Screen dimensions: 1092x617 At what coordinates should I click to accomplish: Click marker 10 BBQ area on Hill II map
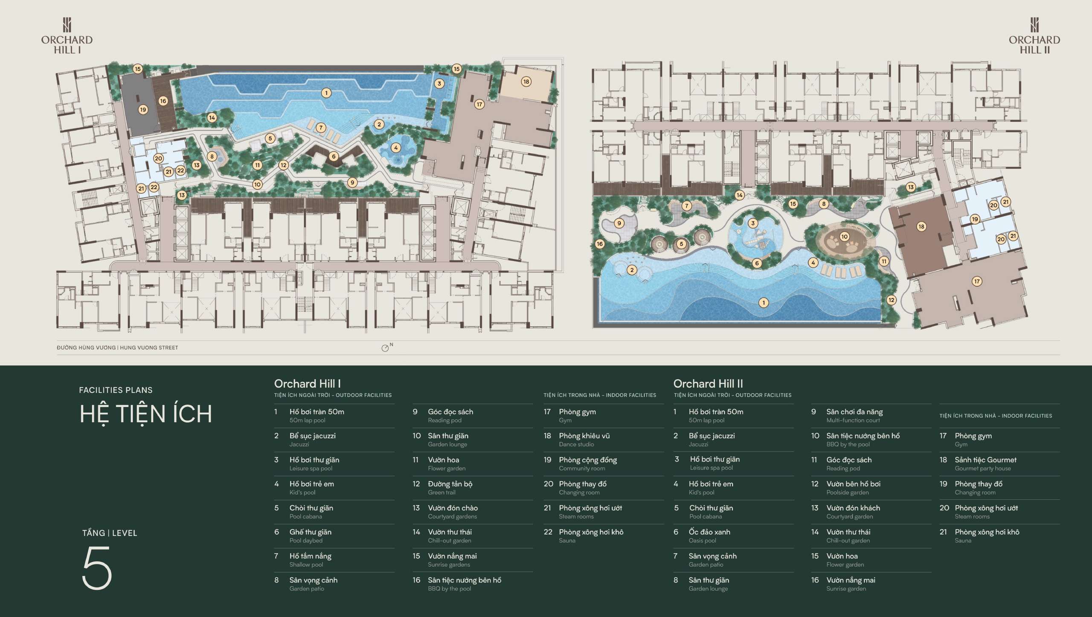click(844, 236)
